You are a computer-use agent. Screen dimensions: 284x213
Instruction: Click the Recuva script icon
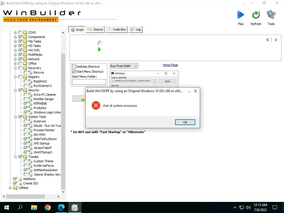point(30,72)
